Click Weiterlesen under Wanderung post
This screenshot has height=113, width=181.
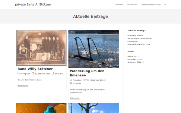click(75, 98)
